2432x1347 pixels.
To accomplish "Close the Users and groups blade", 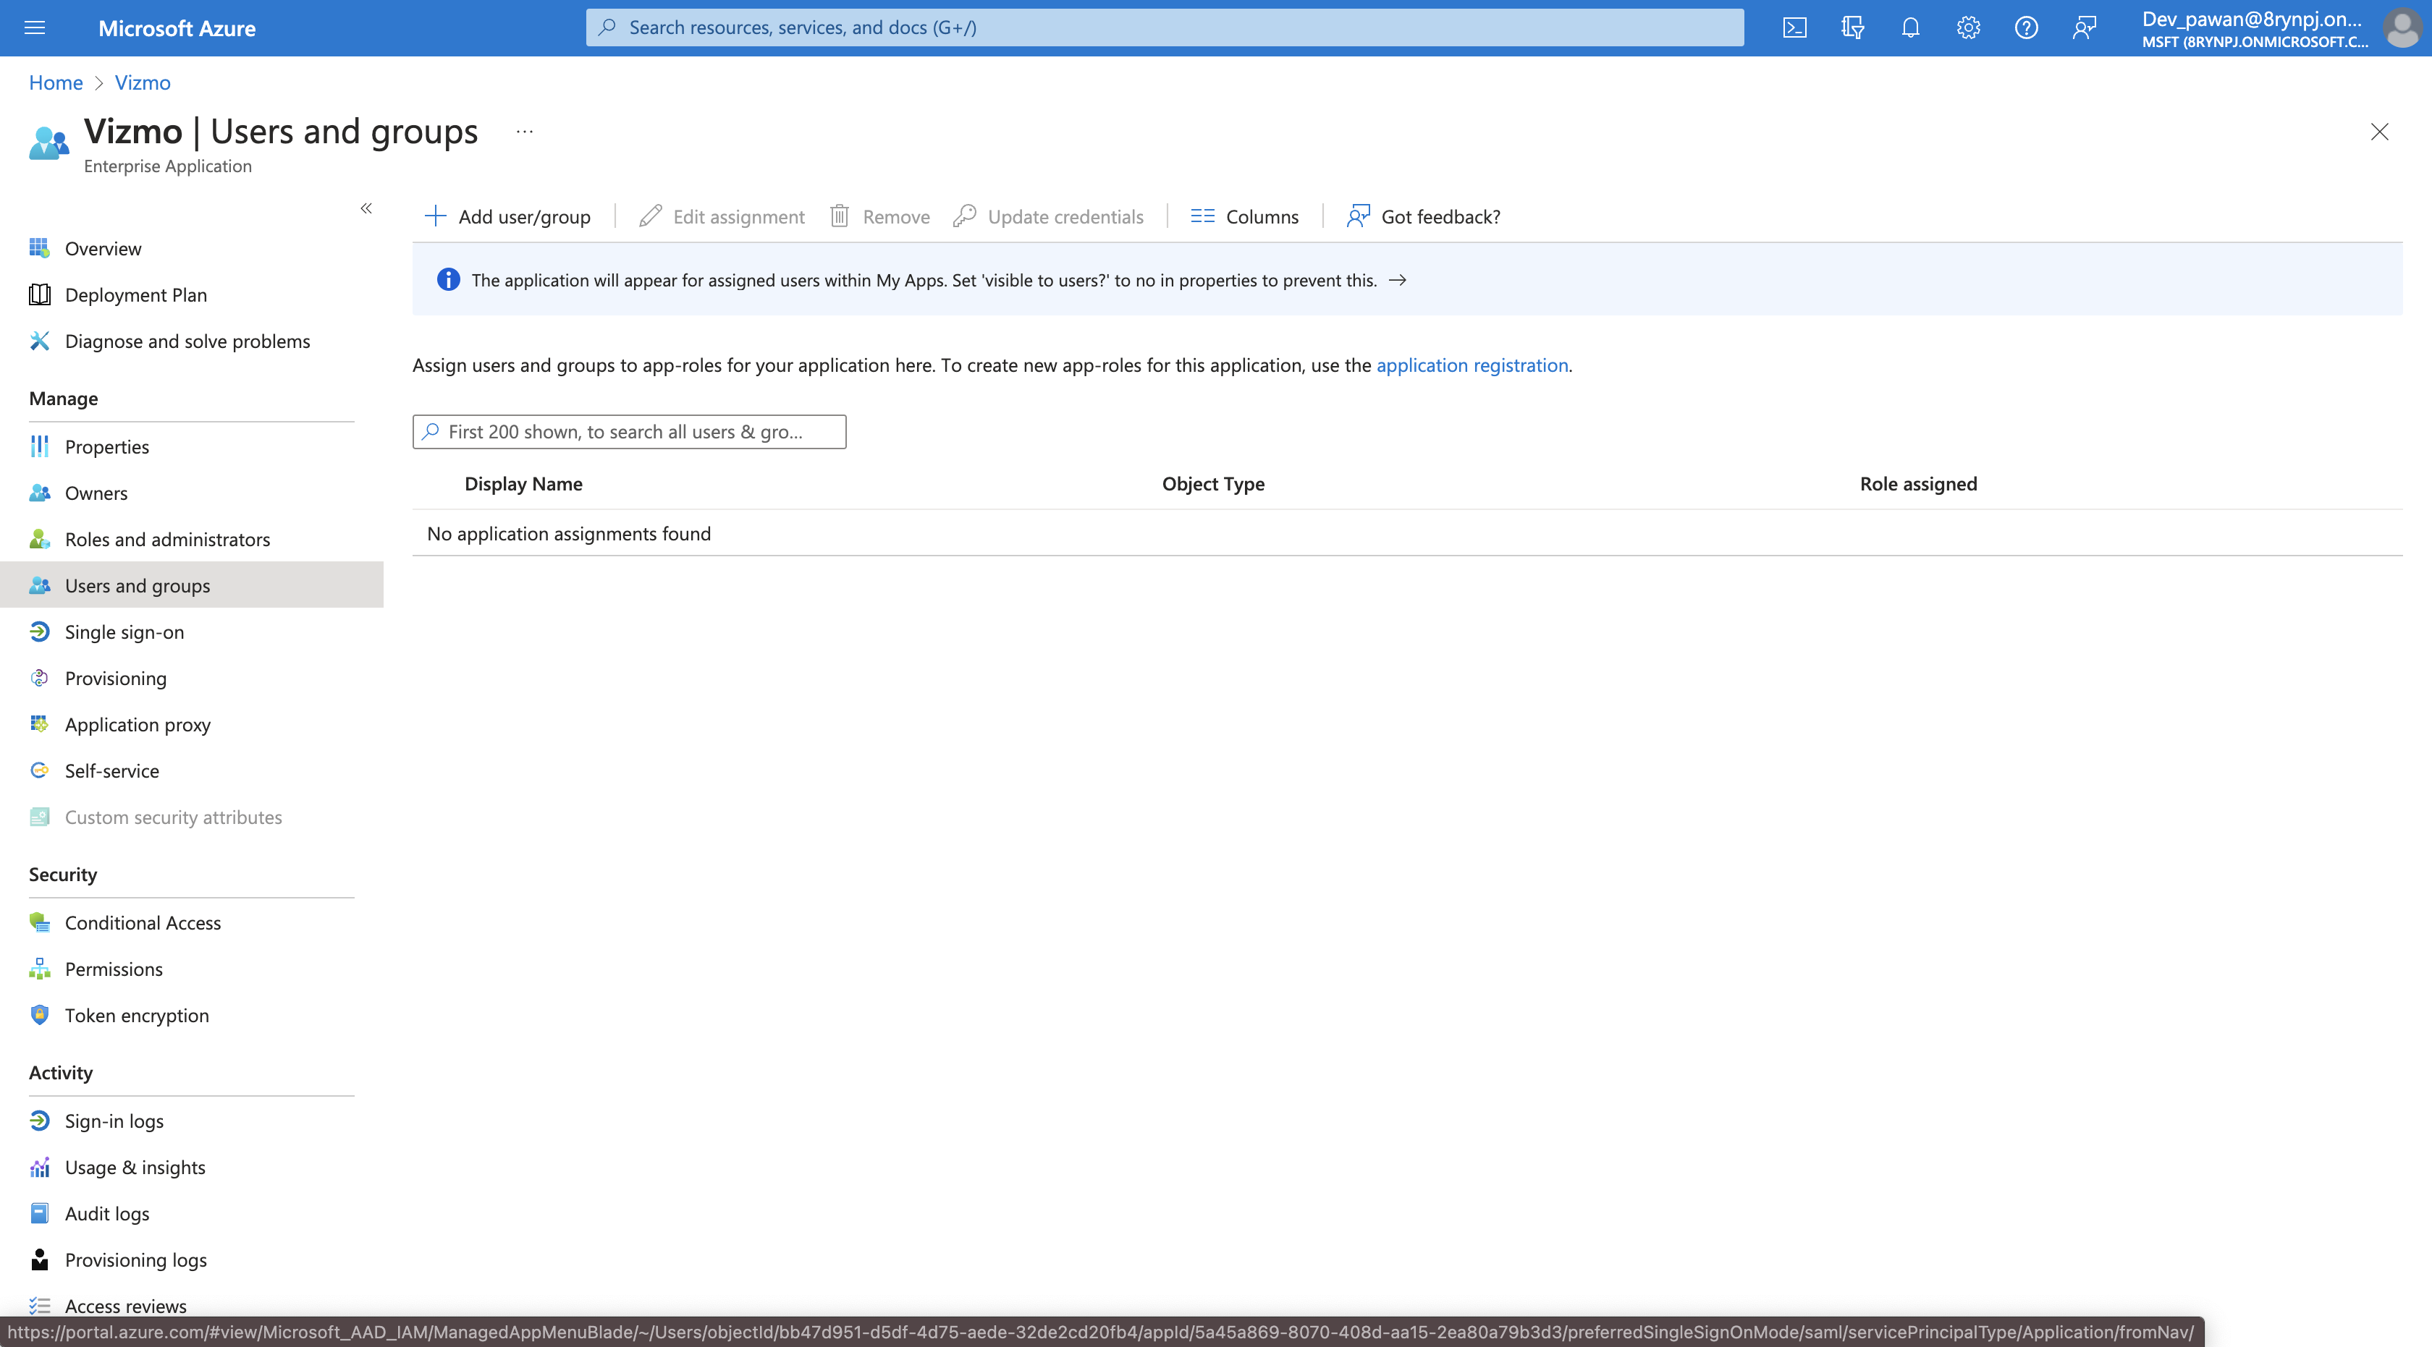I will click(2379, 132).
